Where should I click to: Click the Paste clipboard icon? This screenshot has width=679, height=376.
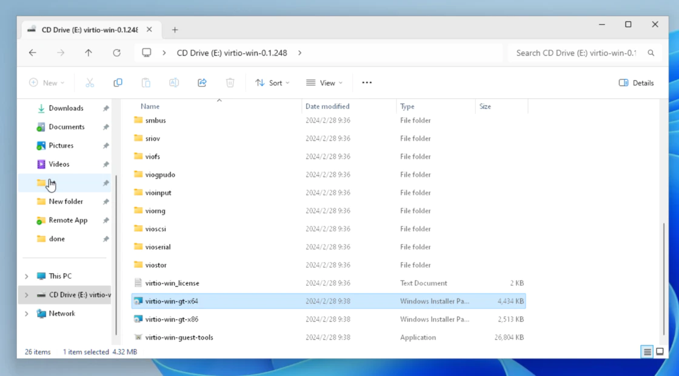[146, 82]
